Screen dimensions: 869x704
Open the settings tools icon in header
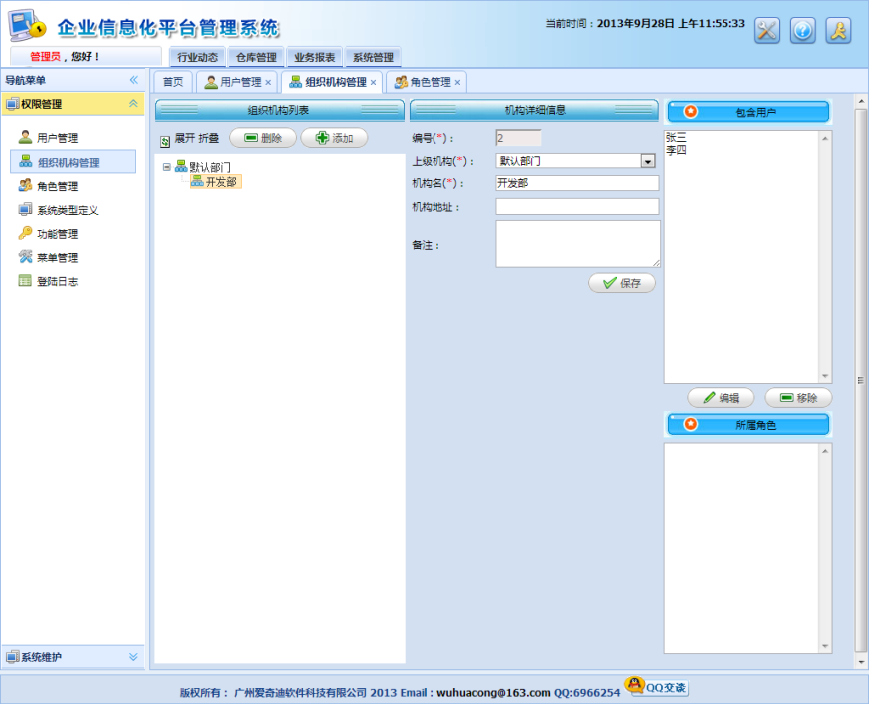[767, 30]
